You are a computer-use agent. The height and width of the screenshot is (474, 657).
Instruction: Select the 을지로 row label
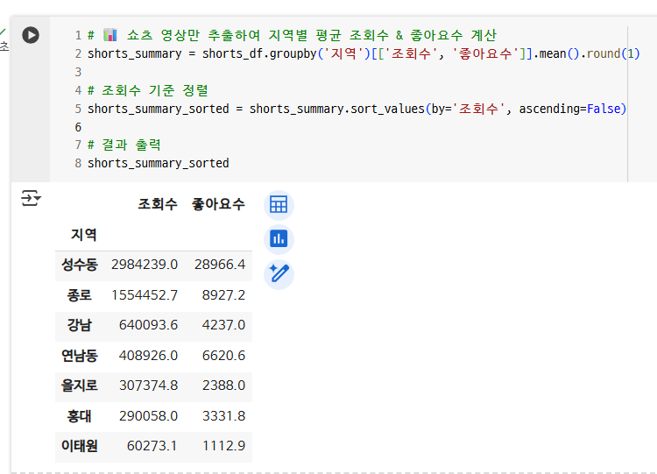[x=80, y=386]
